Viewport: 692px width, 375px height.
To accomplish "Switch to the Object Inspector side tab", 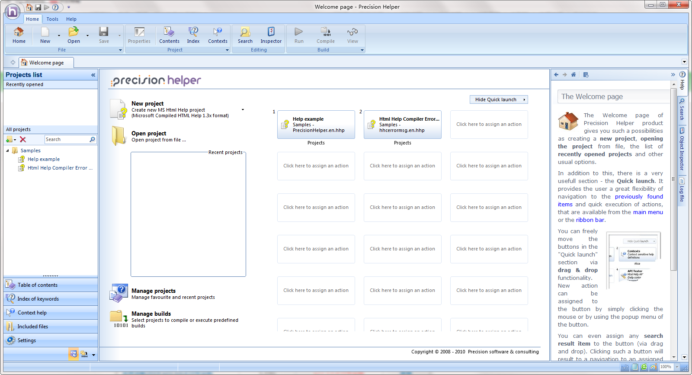I will click(x=682, y=149).
